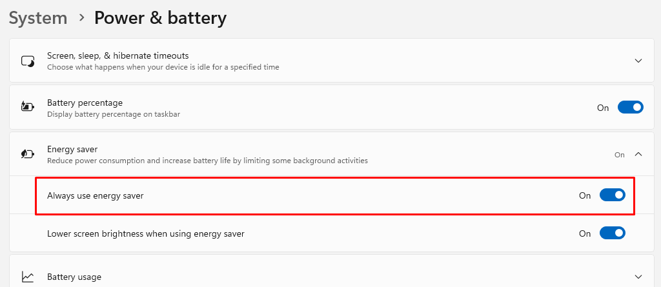The height and width of the screenshot is (287, 661).
Task: Click the Always use energy saver label
Action: click(95, 195)
